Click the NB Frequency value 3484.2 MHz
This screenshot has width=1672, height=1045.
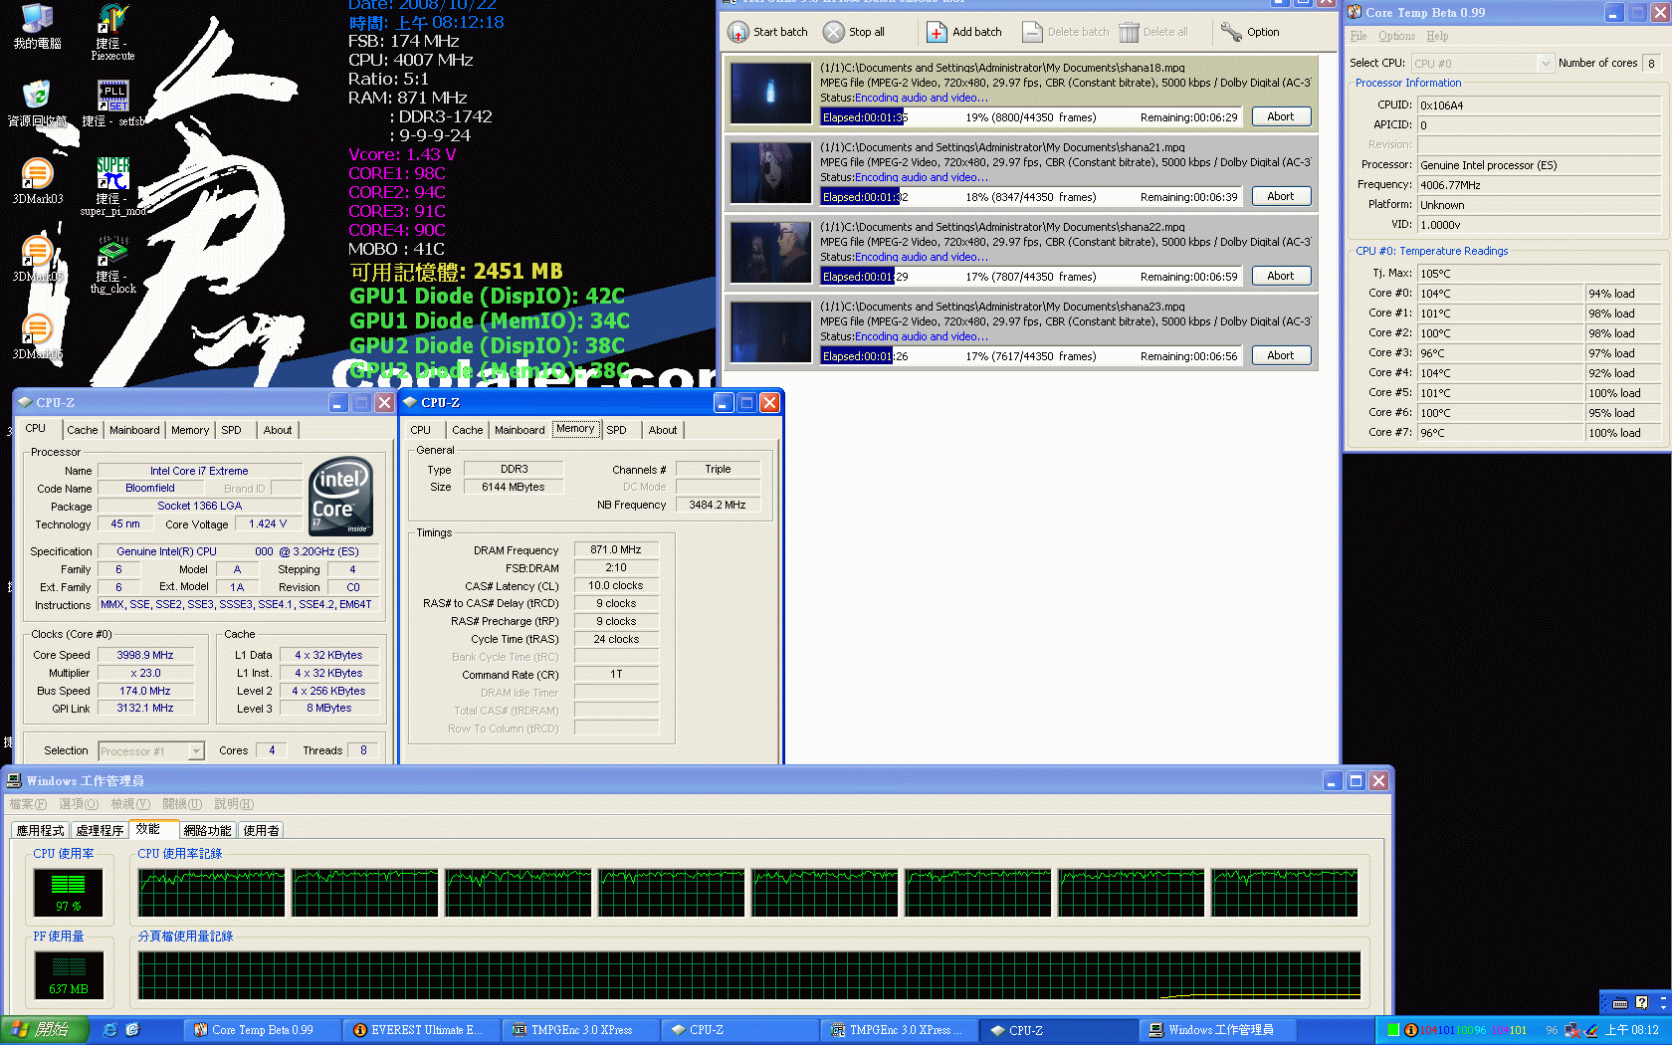point(718,505)
